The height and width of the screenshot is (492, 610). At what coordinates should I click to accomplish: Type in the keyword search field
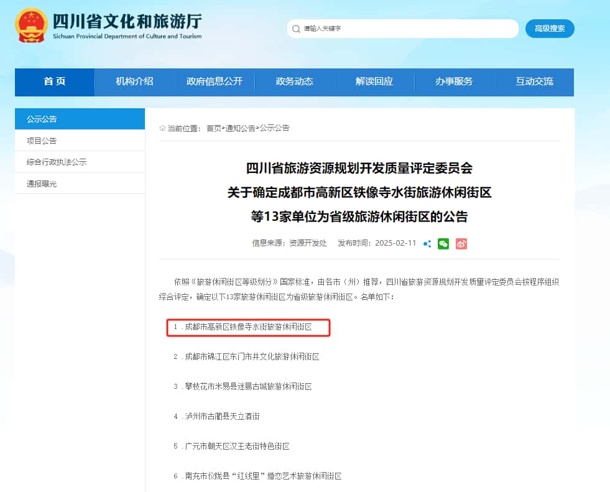click(404, 29)
